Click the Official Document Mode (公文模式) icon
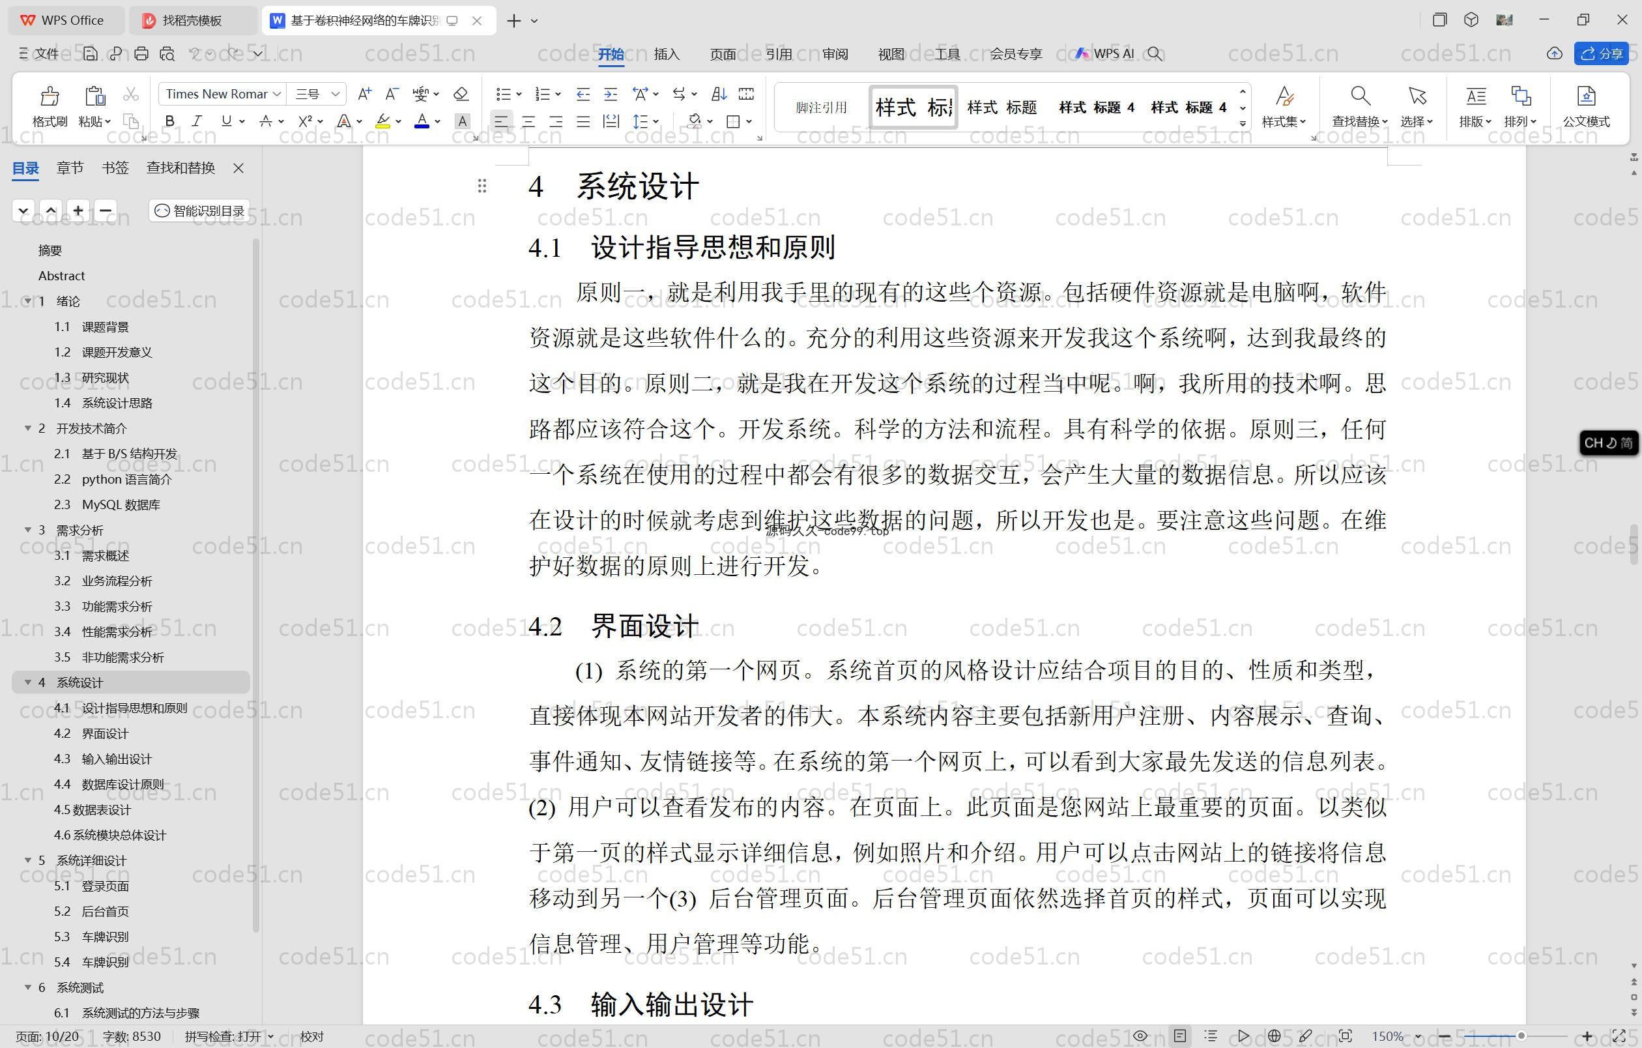This screenshot has height=1048, width=1642. (x=1586, y=96)
